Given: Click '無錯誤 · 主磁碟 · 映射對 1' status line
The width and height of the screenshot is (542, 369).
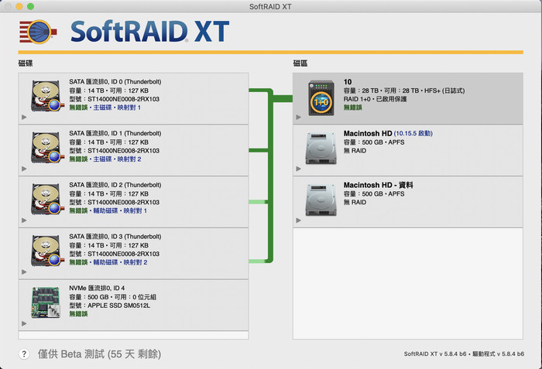Looking at the screenshot, I should [105, 108].
